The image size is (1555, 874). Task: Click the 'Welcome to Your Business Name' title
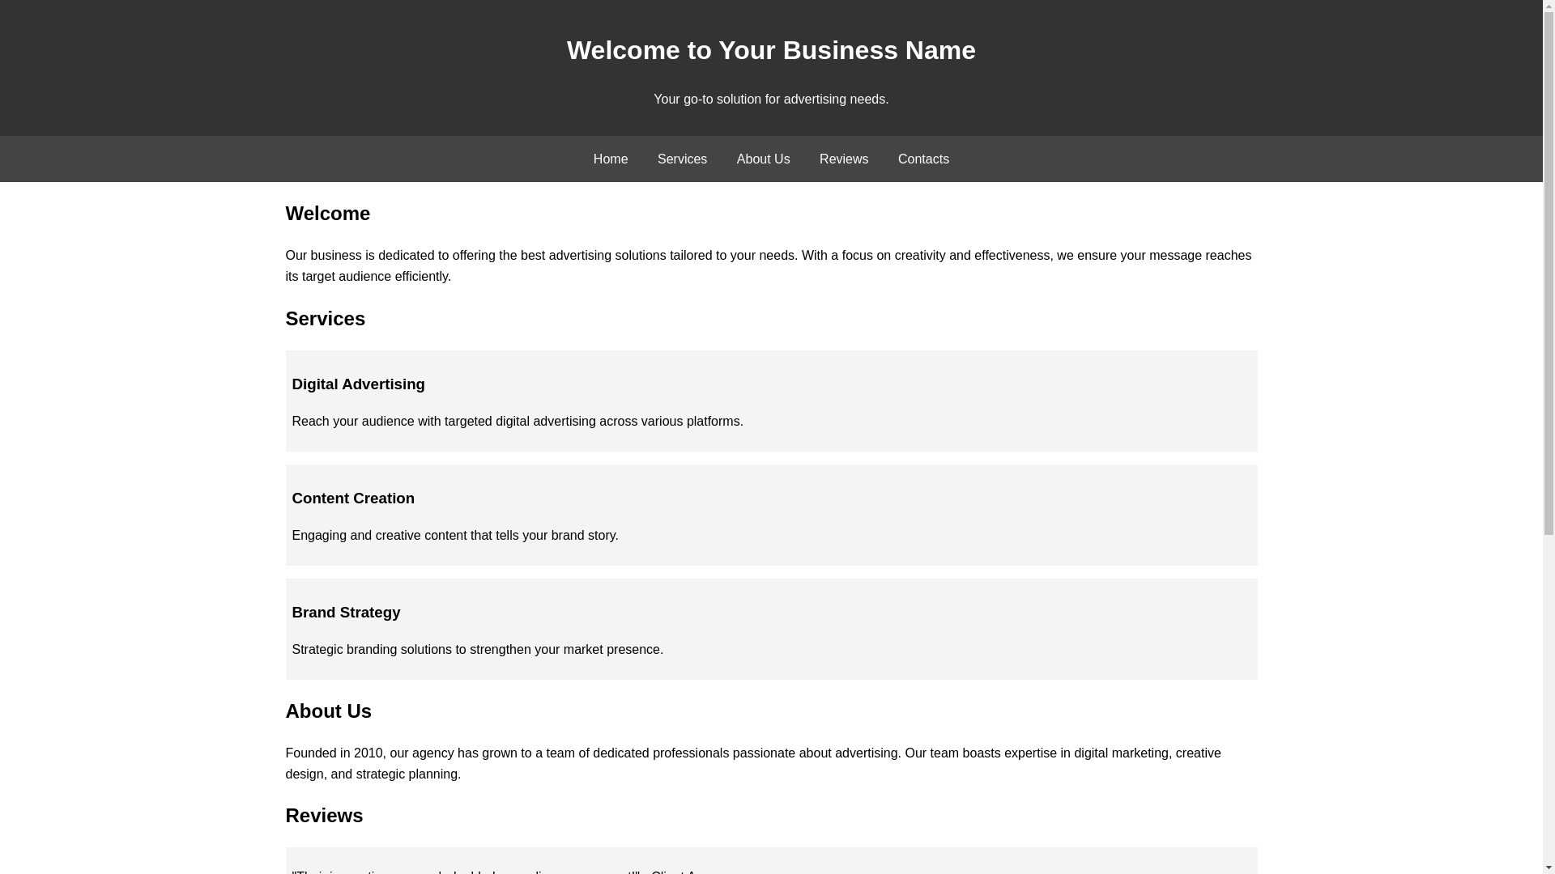point(771,50)
